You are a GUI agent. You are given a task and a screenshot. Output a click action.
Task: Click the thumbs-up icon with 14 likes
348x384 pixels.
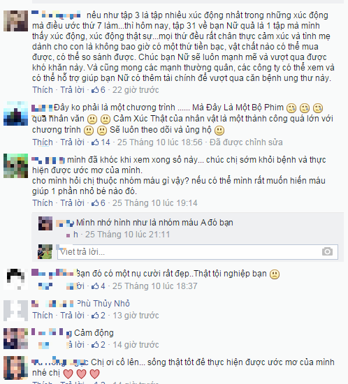coord(95,142)
